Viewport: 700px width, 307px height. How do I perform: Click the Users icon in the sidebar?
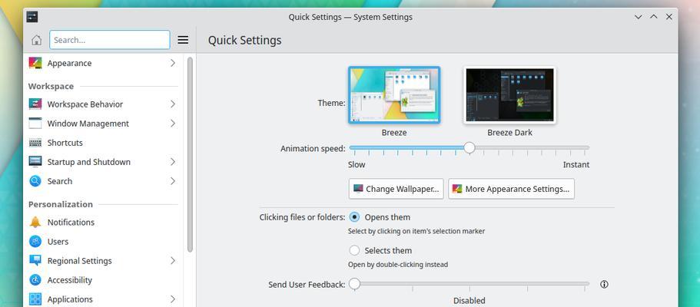(35, 242)
